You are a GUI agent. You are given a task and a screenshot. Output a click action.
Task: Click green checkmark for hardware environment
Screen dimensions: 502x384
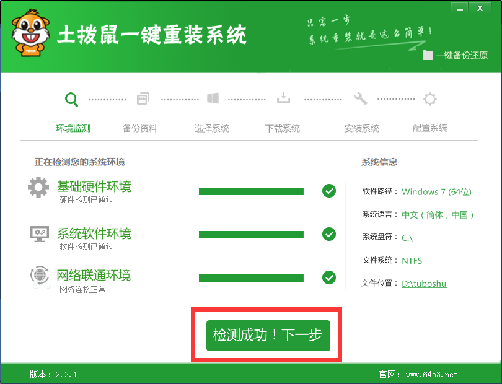(x=329, y=191)
